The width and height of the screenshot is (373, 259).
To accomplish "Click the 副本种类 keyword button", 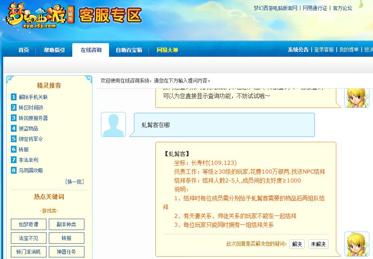I will pos(67,224).
